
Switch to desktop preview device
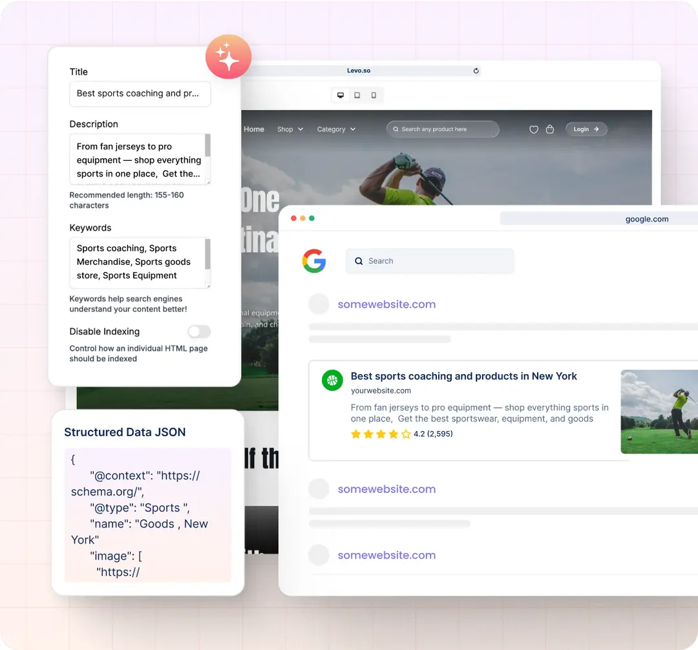[x=341, y=95]
